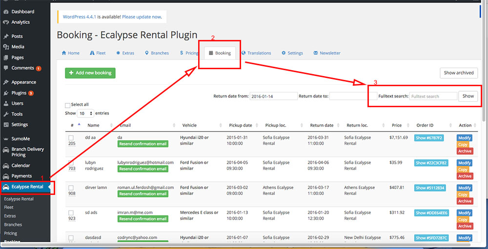The height and width of the screenshot is (249, 488).
Task: Click the Pages sidebar icon
Action: (x=5, y=57)
